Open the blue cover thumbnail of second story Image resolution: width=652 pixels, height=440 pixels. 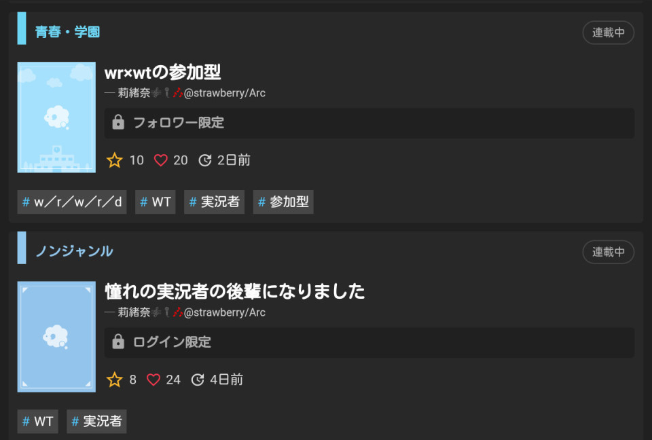point(56,337)
